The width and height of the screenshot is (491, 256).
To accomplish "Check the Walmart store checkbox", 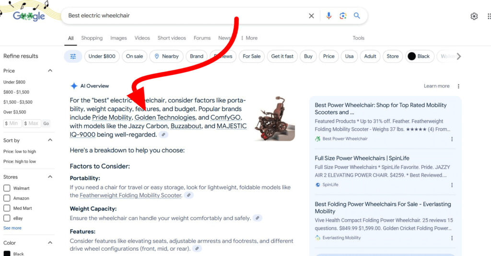I will point(7,188).
